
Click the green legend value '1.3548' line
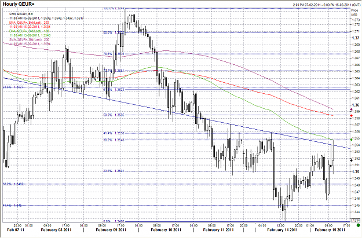[x=30, y=35]
